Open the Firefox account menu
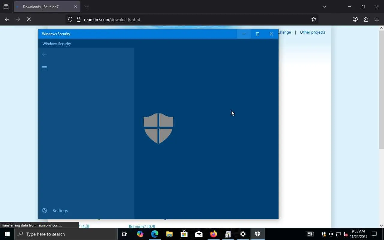 pos(355,19)
